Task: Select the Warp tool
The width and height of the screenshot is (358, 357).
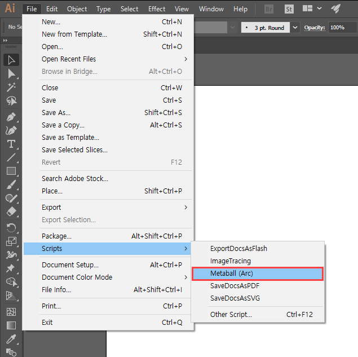Action: point(11,255)
